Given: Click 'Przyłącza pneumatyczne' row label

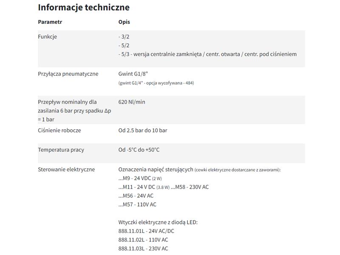Looking at the screenshot, I should [68, 74].
